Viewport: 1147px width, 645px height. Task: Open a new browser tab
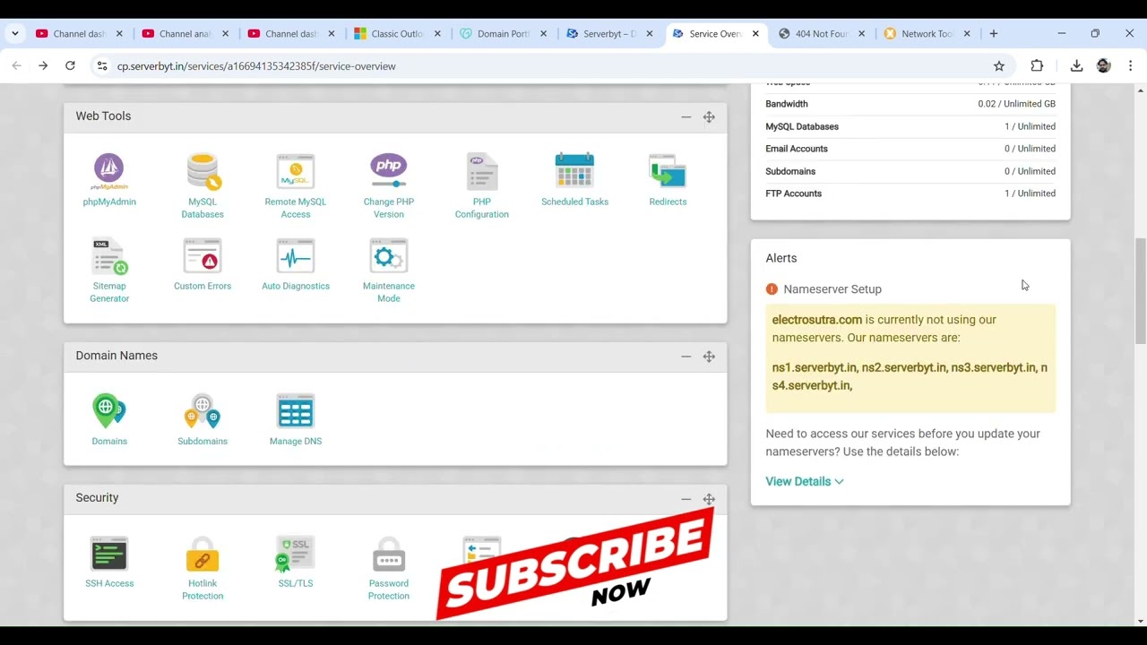pos(993,34)
